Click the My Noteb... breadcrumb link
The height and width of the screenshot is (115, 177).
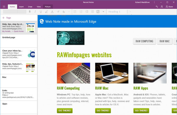[7, 31]
